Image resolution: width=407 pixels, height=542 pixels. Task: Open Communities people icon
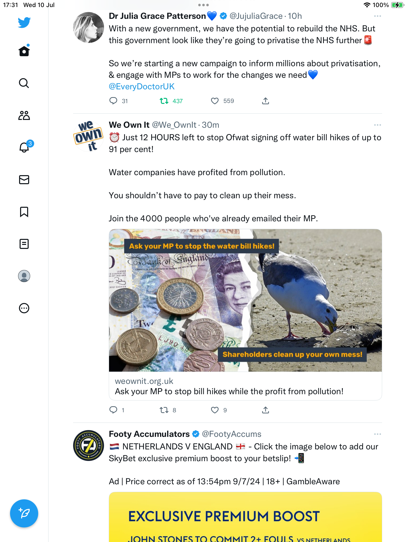[x=24, y=115]
